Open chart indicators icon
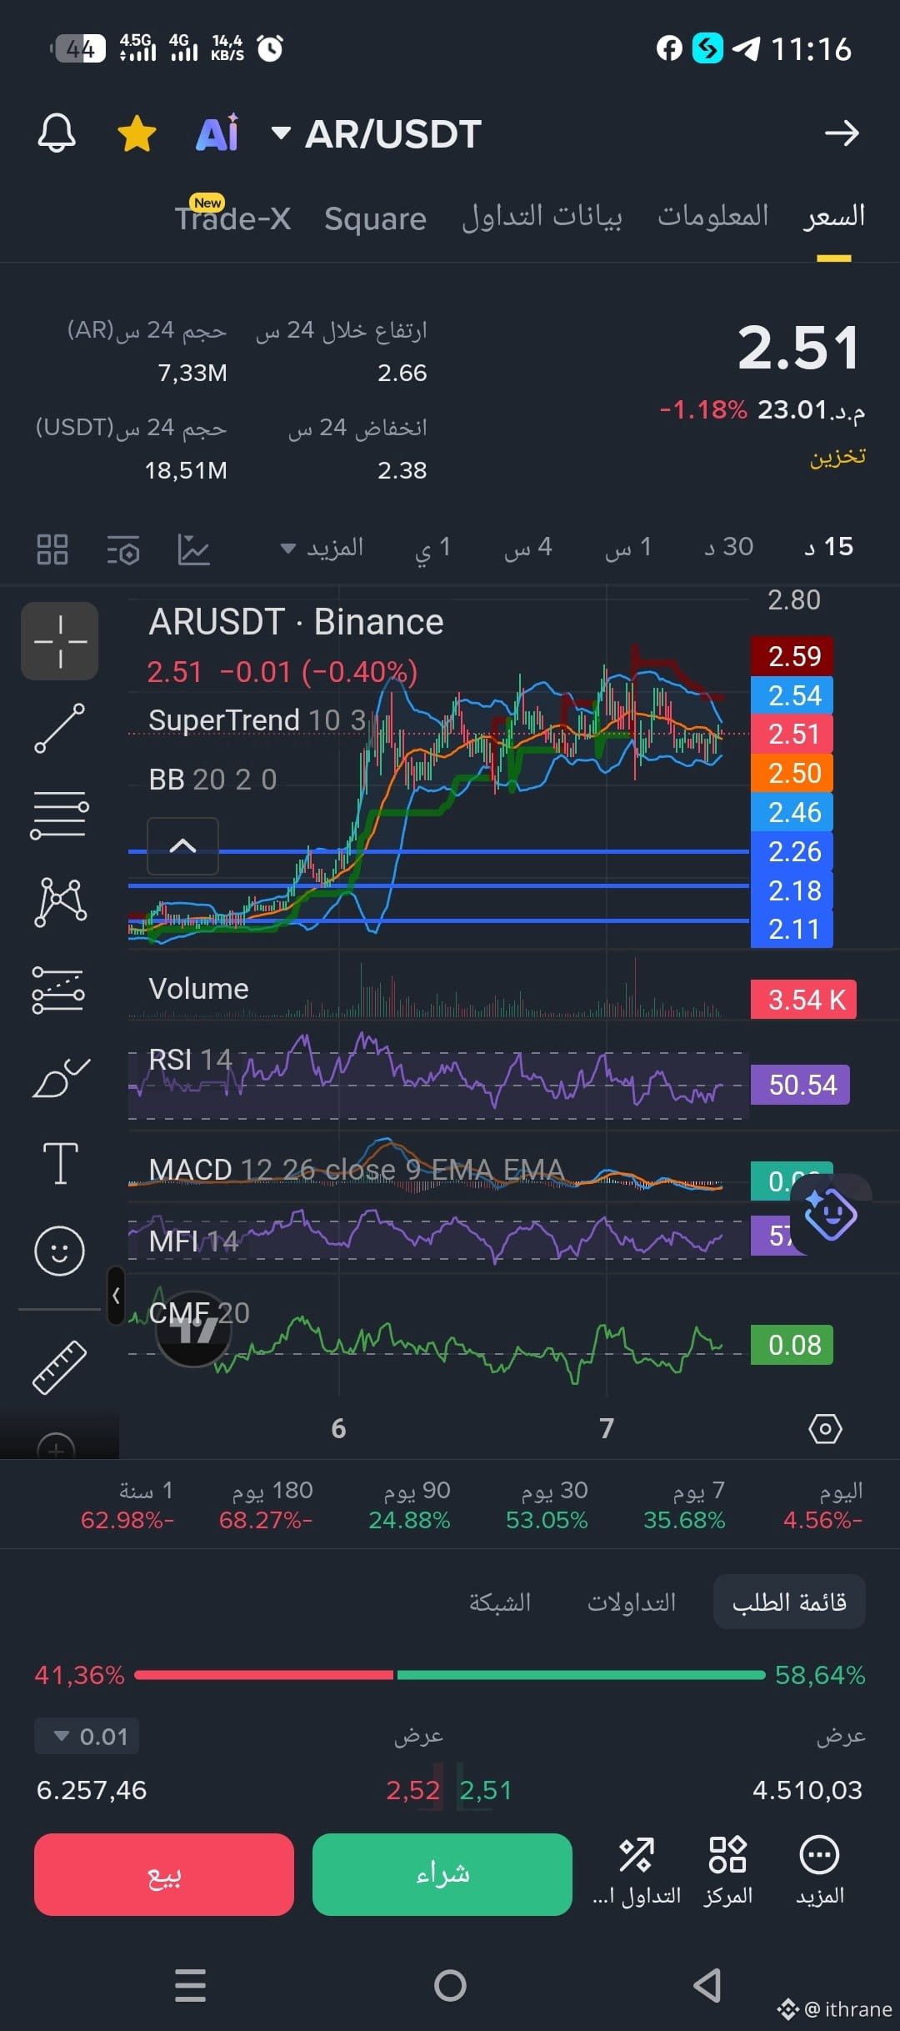 click(193, 549)
